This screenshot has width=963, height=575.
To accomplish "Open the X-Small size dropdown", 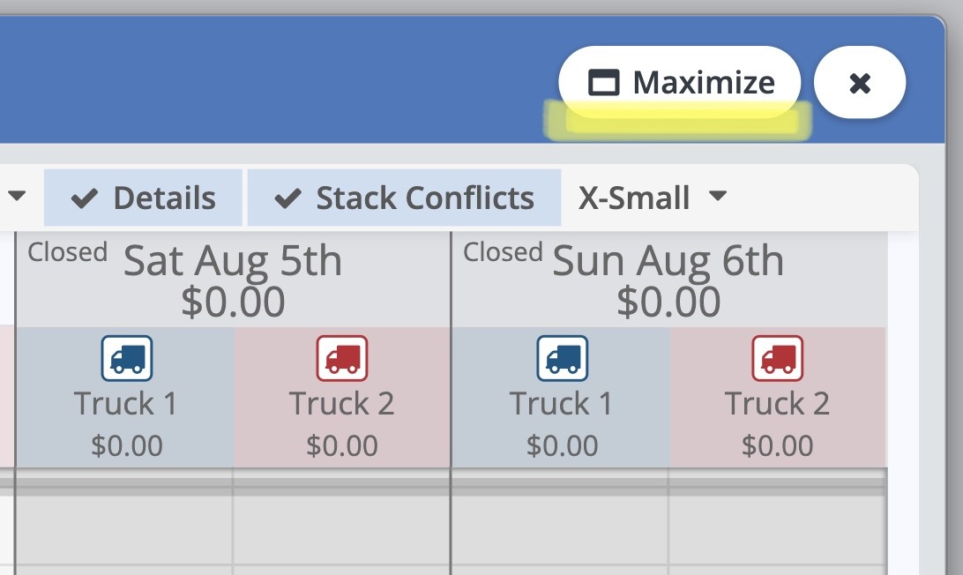I will [x=653, y=198].
